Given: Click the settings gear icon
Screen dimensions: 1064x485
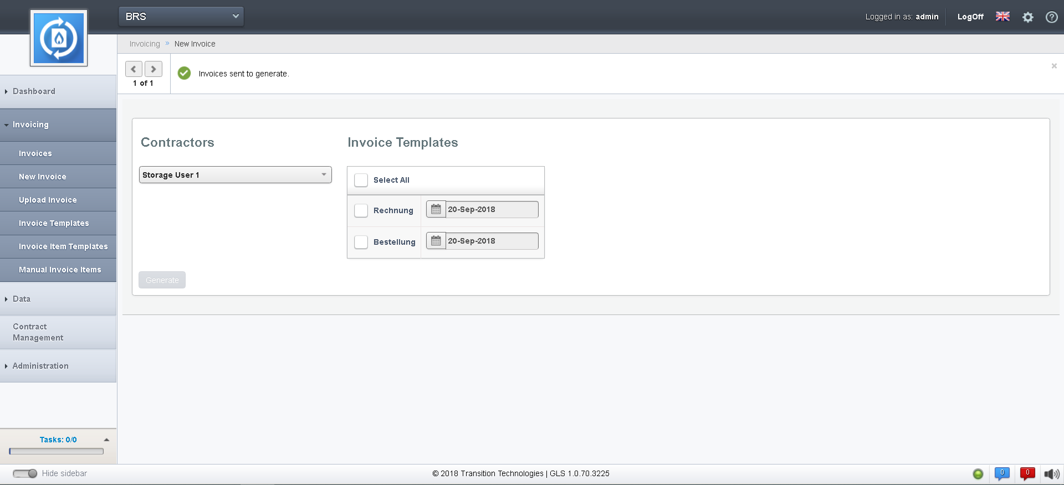Looking at the screenshot, I should coord(1027,17).
